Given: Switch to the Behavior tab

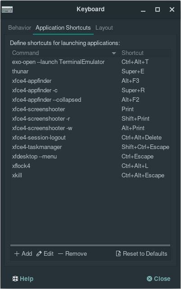Looking at the screenshot, I should pyautogui.click(x=19, y=27).
